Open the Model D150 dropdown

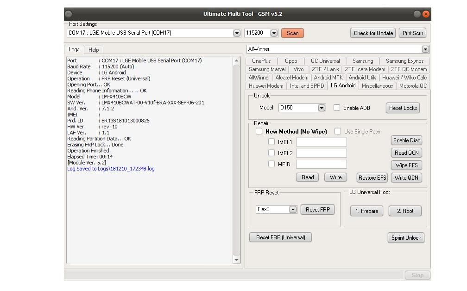coord(322,108)
